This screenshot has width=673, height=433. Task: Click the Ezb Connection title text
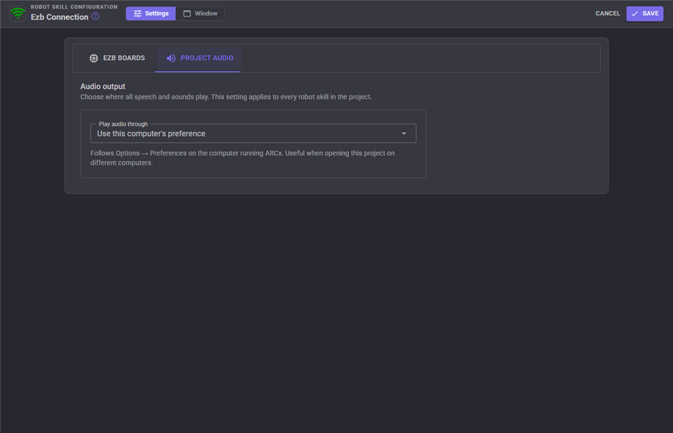click(59, 16)
